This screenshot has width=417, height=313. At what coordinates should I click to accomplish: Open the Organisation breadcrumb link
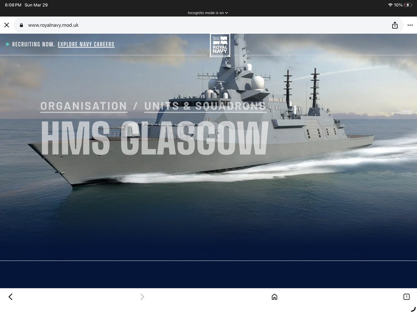point(84,106)
